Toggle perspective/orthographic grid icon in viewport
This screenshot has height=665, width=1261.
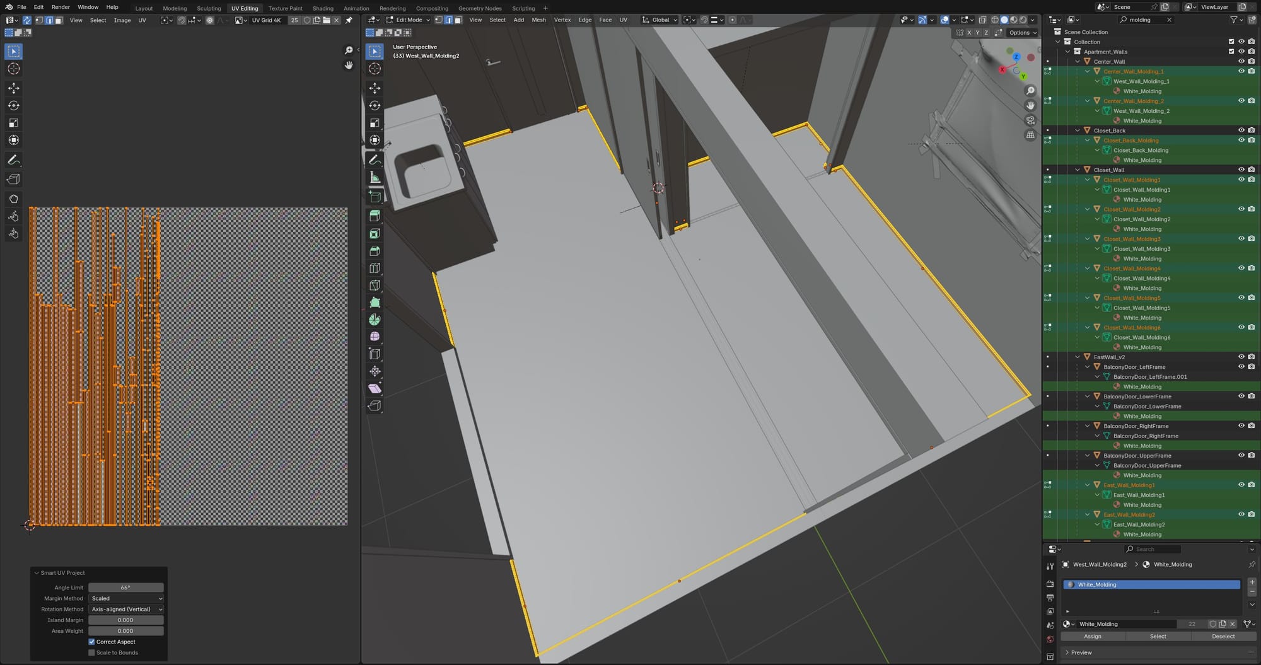tap(1030, 135)
